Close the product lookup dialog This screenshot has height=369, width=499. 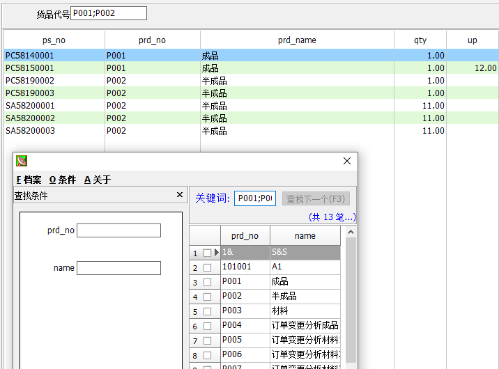click(347, 161)
